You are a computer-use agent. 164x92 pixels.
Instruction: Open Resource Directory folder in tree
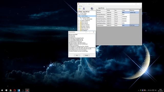[x=85, y=25]
